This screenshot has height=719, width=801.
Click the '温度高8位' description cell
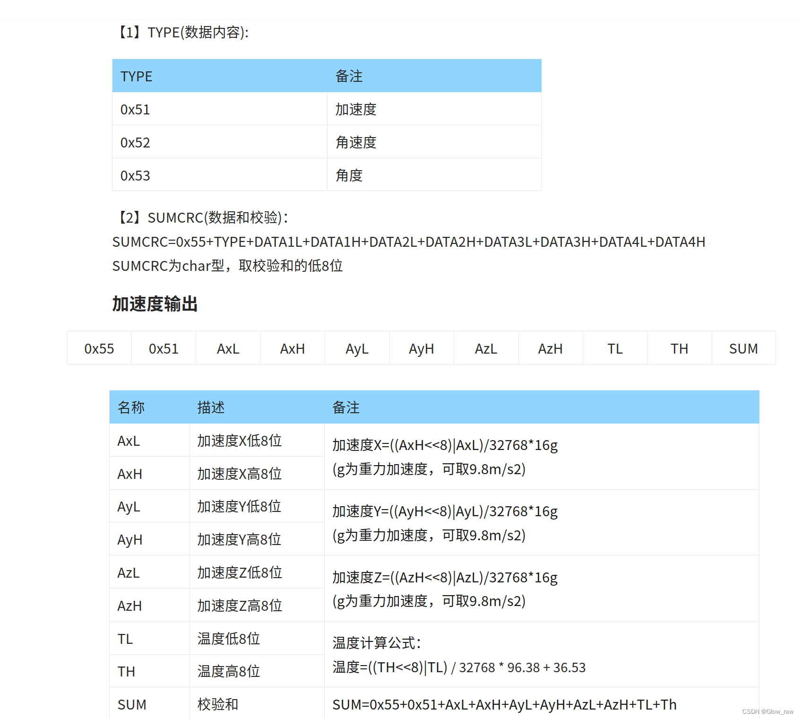(x=257, y=671)
